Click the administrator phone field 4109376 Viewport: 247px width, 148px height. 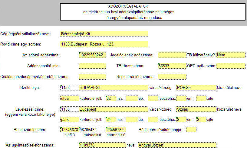point(102,145)
